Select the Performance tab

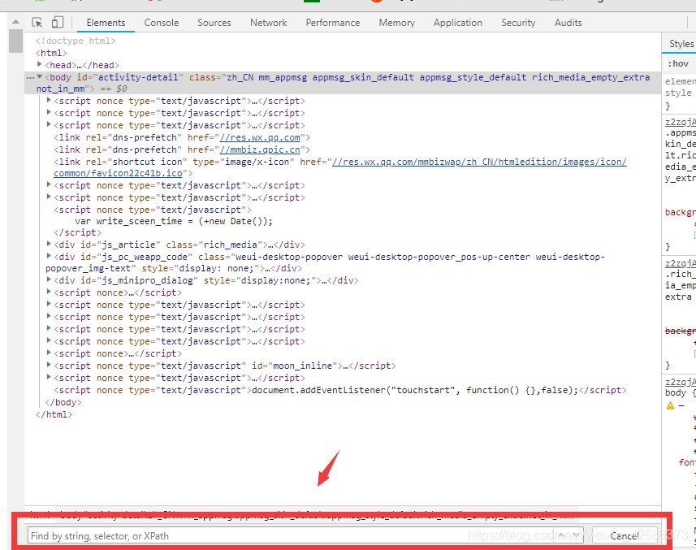pyautogui.click(x=332, y=23)
